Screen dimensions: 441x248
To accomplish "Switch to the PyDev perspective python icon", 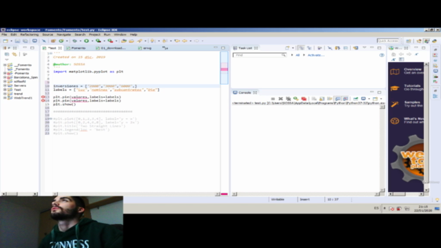I will pos(435,41).
